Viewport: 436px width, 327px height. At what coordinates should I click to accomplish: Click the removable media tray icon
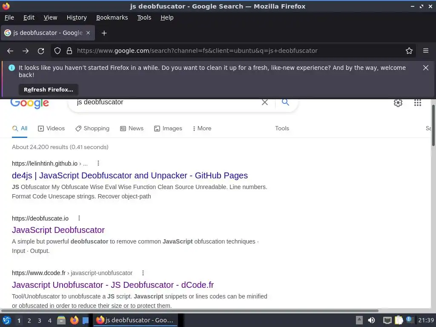[359, 320]
